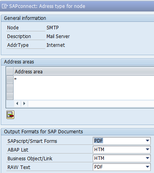The height and width of the screenshot is (173, 154).
Task: Click the table select-all corner button
Action: (x=10, y=71)
